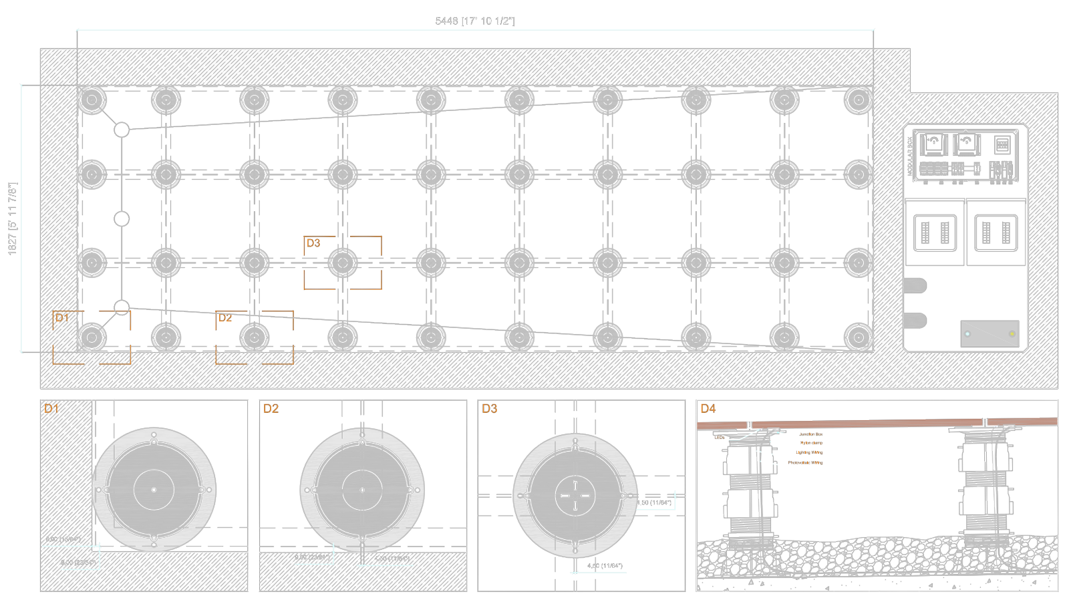Viewport: 1069px width, 612px height.
Task: Select the middle wiring node circle on plan
Action: click(122, 218)
